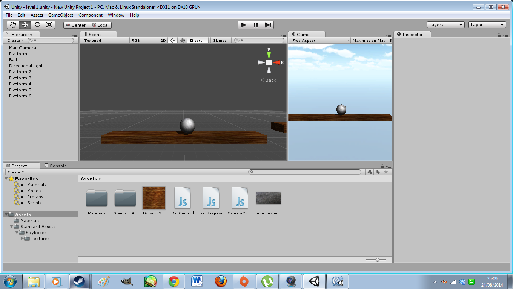Viewport: 513px width, 289px height.
Task: Select MainCamera in Hierarchy
Action: coord(23,48)
